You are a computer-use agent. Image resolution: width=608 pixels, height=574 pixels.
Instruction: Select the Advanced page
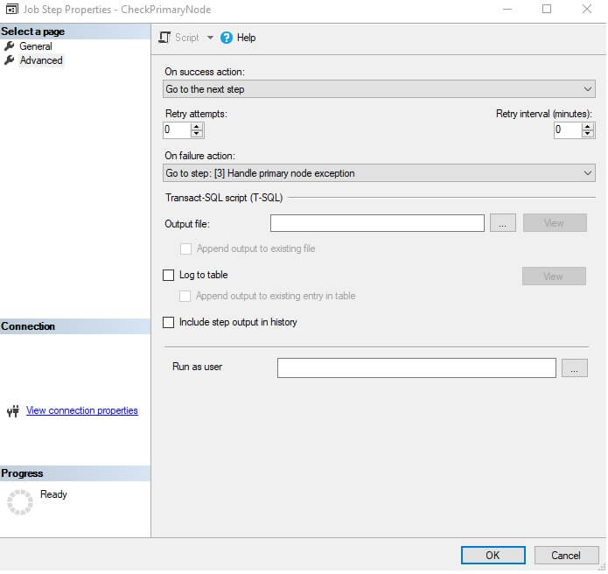coord(41,60)
